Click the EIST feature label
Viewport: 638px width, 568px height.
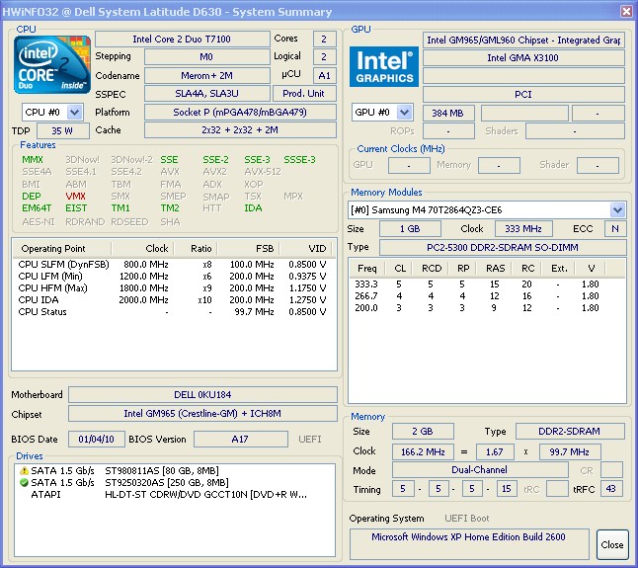pos(76,208)
